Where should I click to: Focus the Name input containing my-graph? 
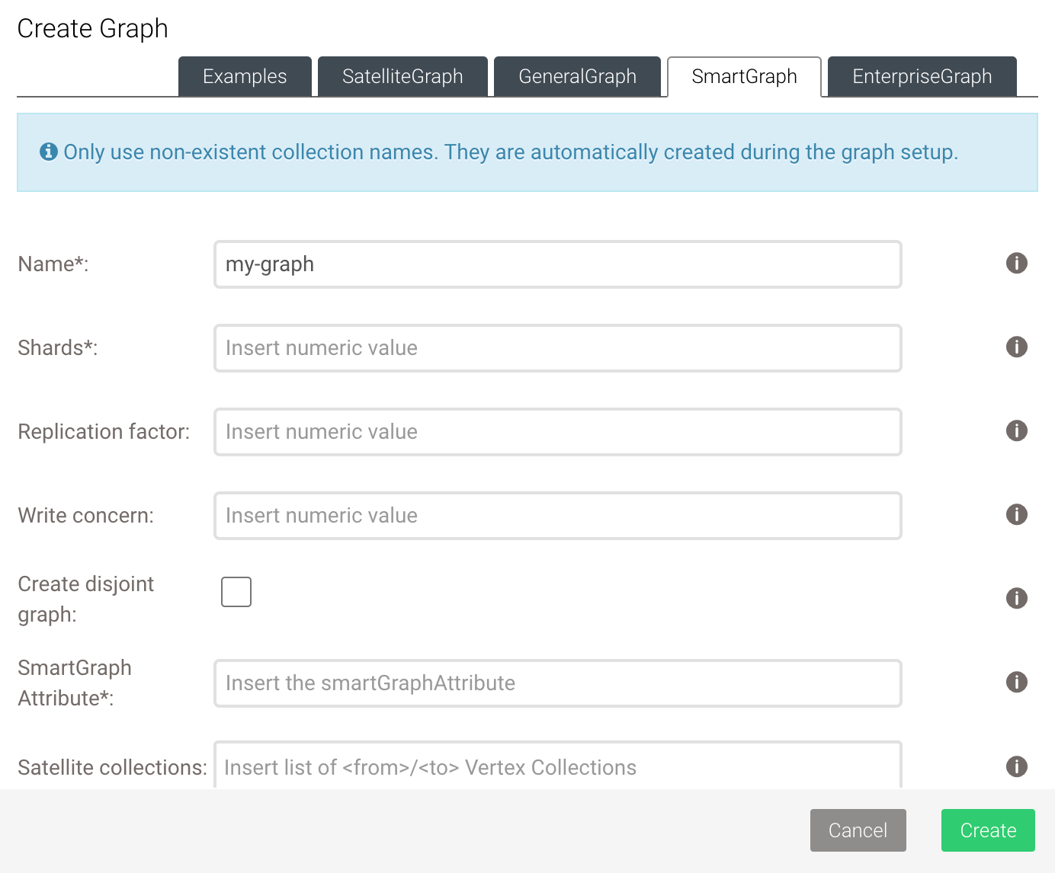[558, 264]
